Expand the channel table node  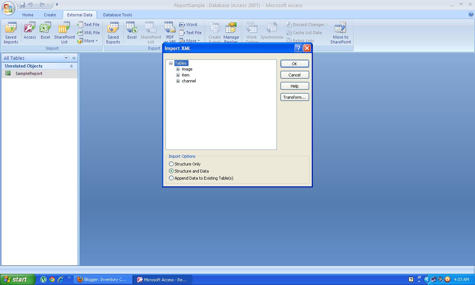pyautogui.click(x=178, y=81)
